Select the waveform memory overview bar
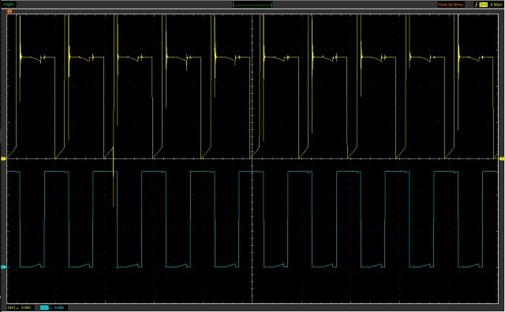The width and height of the screenshot is (505, 312). 252,5
